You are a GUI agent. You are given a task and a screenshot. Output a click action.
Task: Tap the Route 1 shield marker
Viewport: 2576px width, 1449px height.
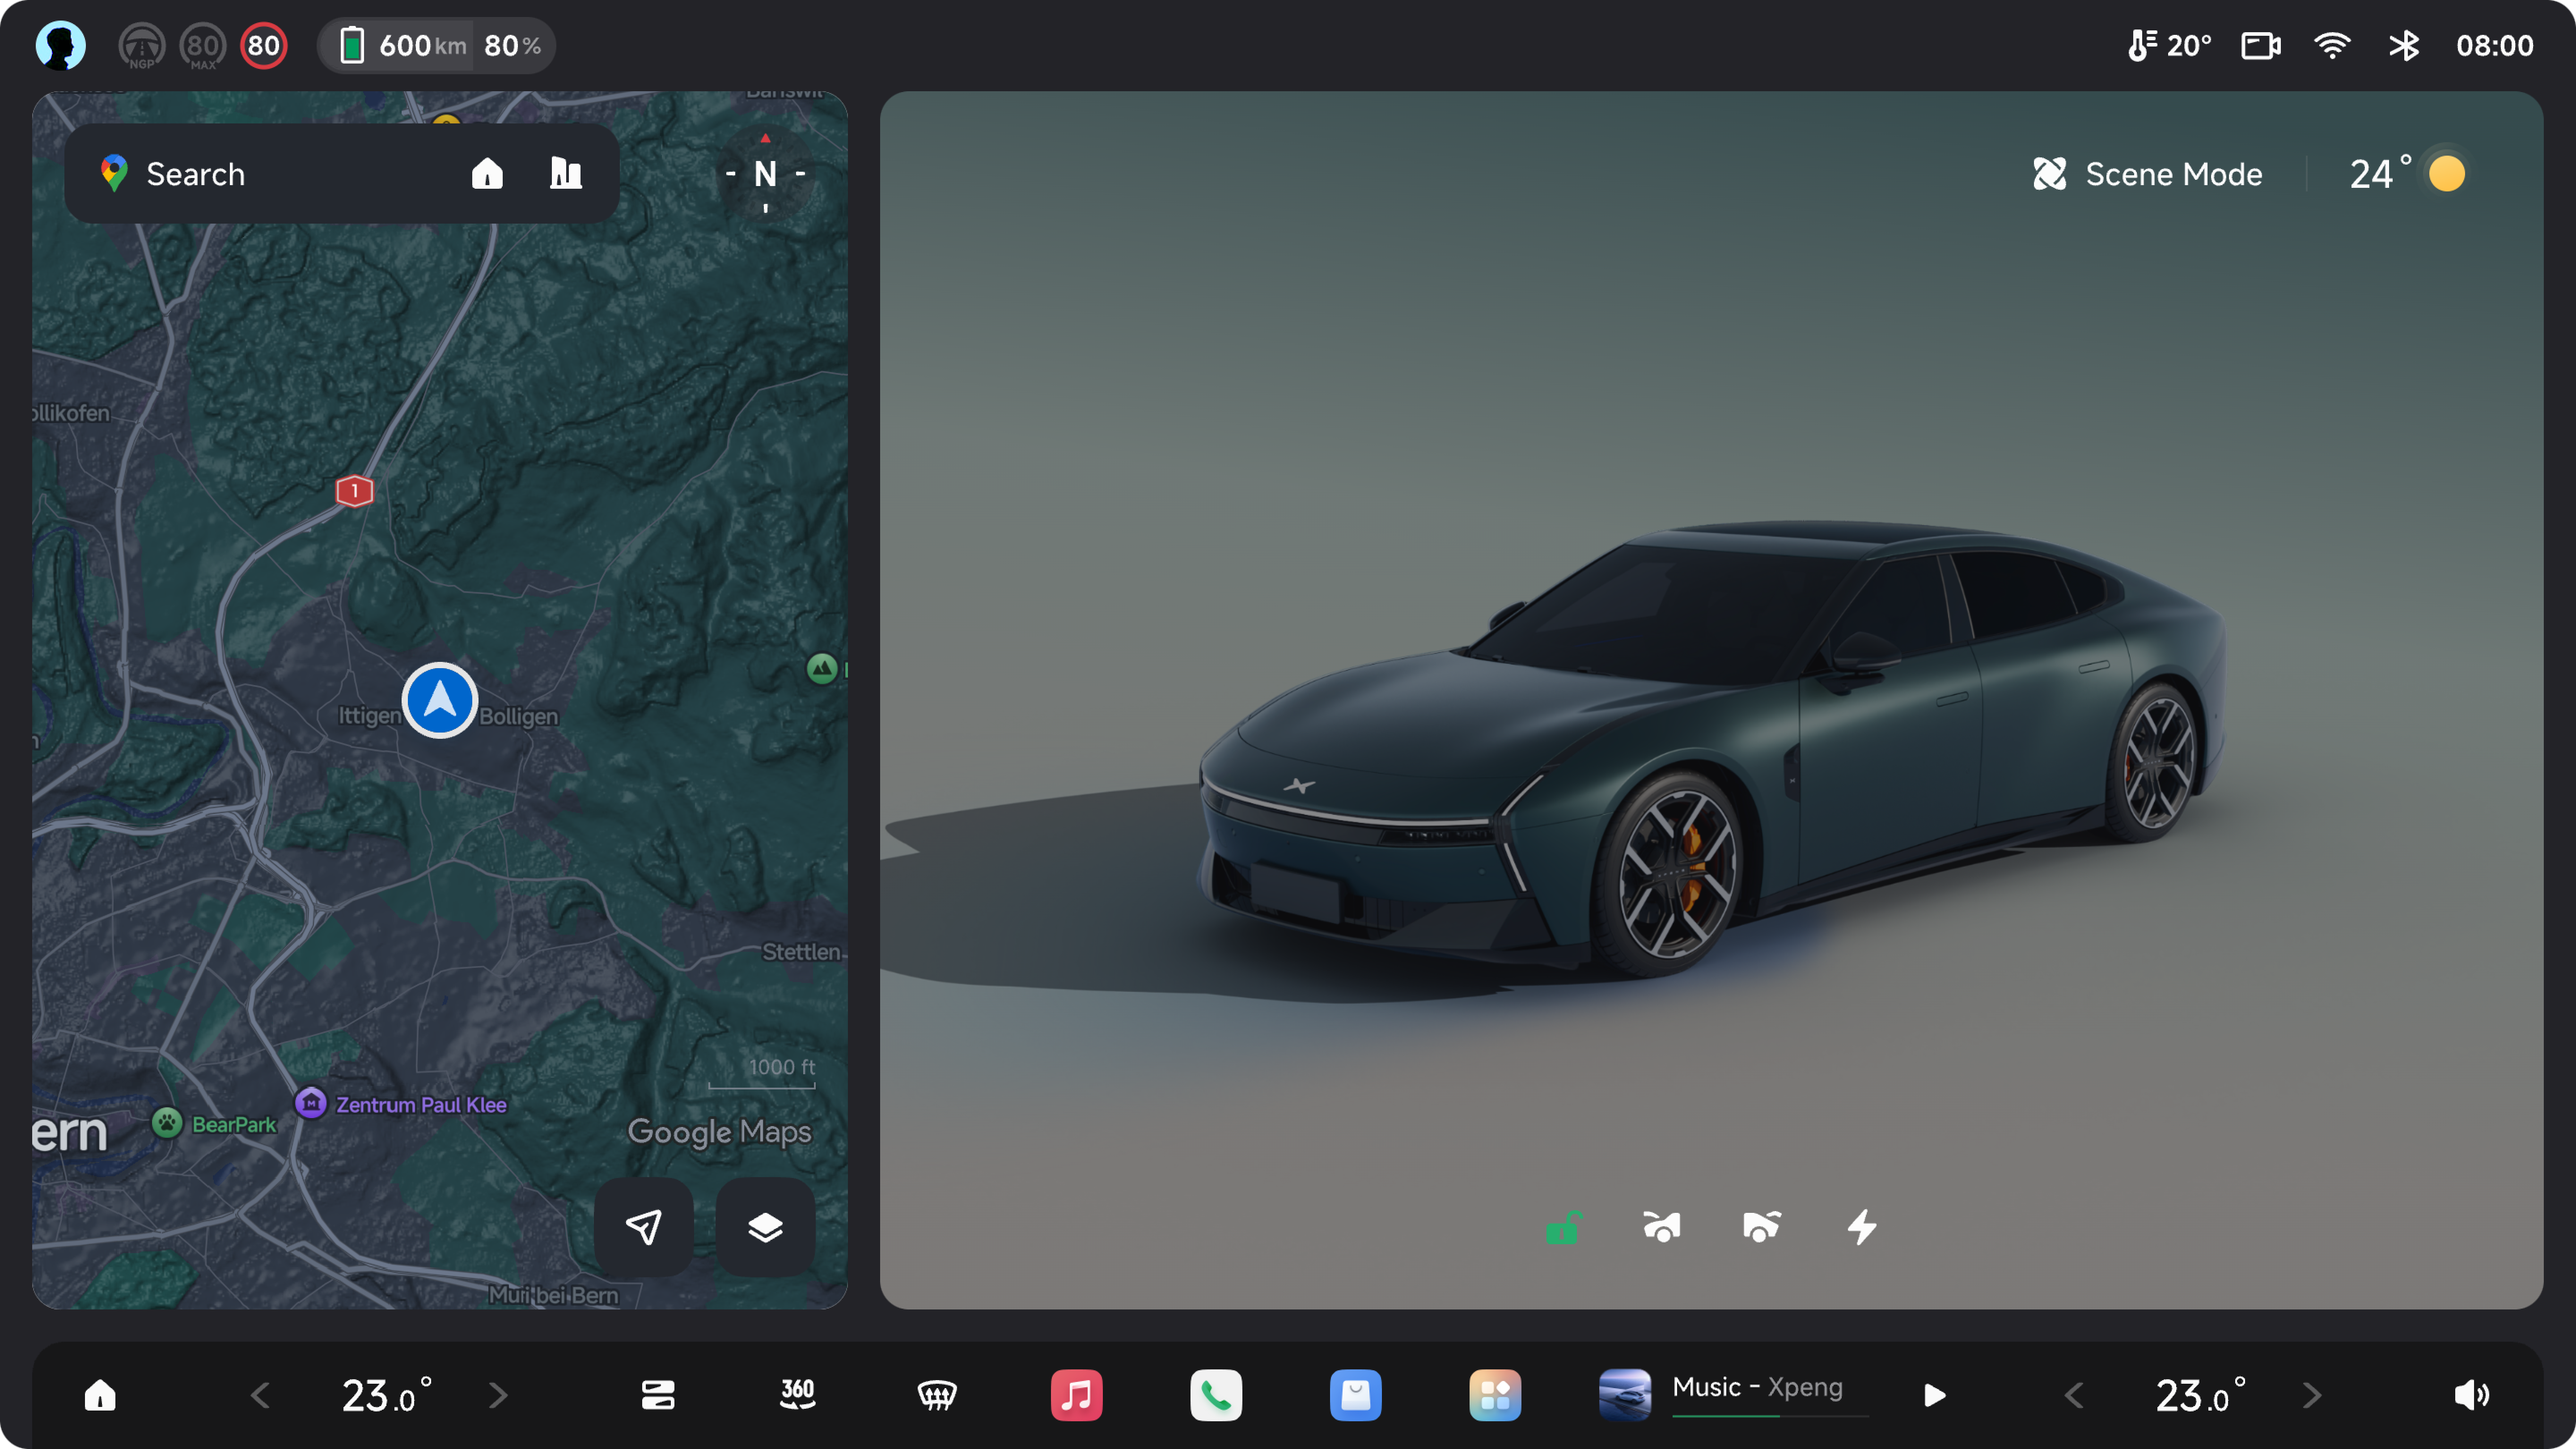click(354, 491)
